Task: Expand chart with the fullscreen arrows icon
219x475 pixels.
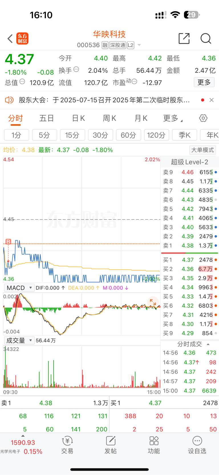Action: tap(153, 302)
